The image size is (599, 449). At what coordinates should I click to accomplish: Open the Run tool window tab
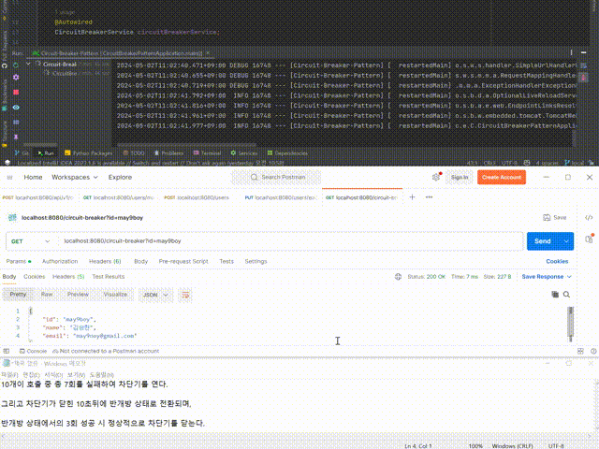[46, 153]
